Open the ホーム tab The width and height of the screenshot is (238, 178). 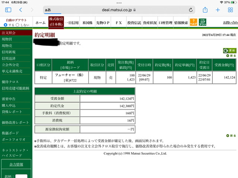pos(41,23)
